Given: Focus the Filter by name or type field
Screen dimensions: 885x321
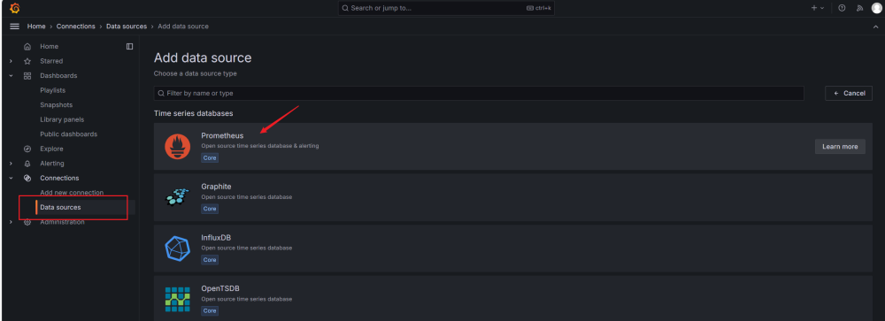Looking at the screenshot, I should (x=479, y=93).
